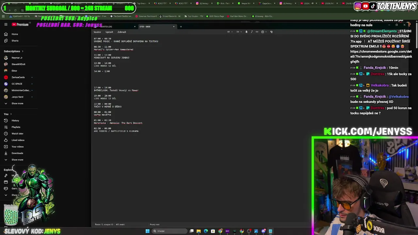
Task: Open Neymar Jr channel subscription
Action: coord(17,58)
